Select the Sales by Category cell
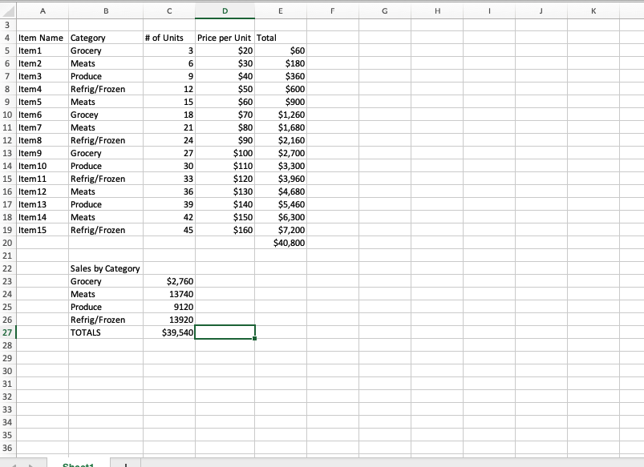Screen dimensions: 644x467 click(105, 268)
